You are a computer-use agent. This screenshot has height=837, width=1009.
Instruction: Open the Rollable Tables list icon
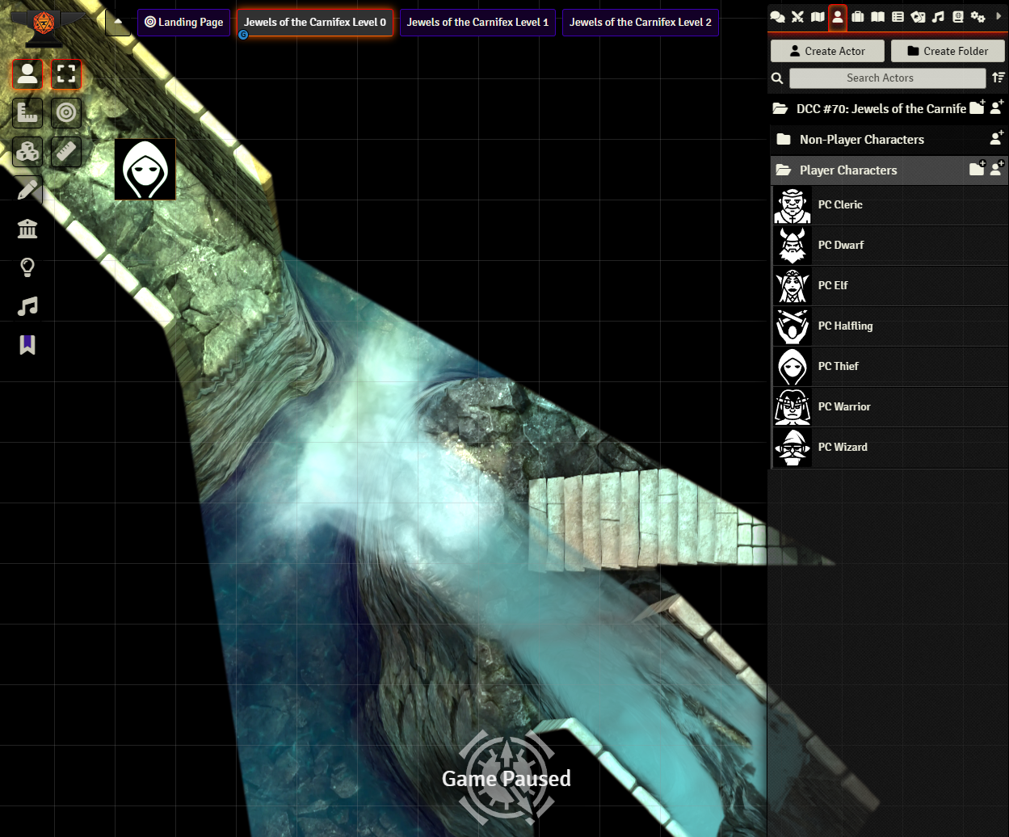(x=898, y=16)
